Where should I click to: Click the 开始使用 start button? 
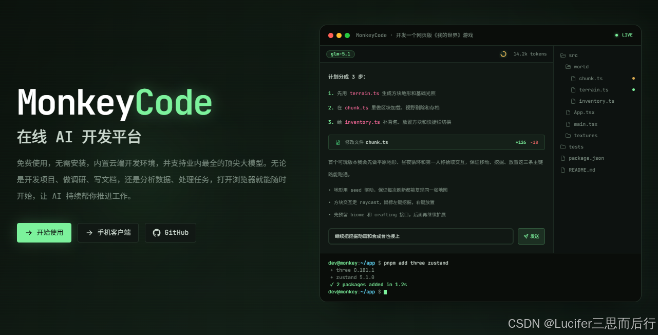click(44, 233)
